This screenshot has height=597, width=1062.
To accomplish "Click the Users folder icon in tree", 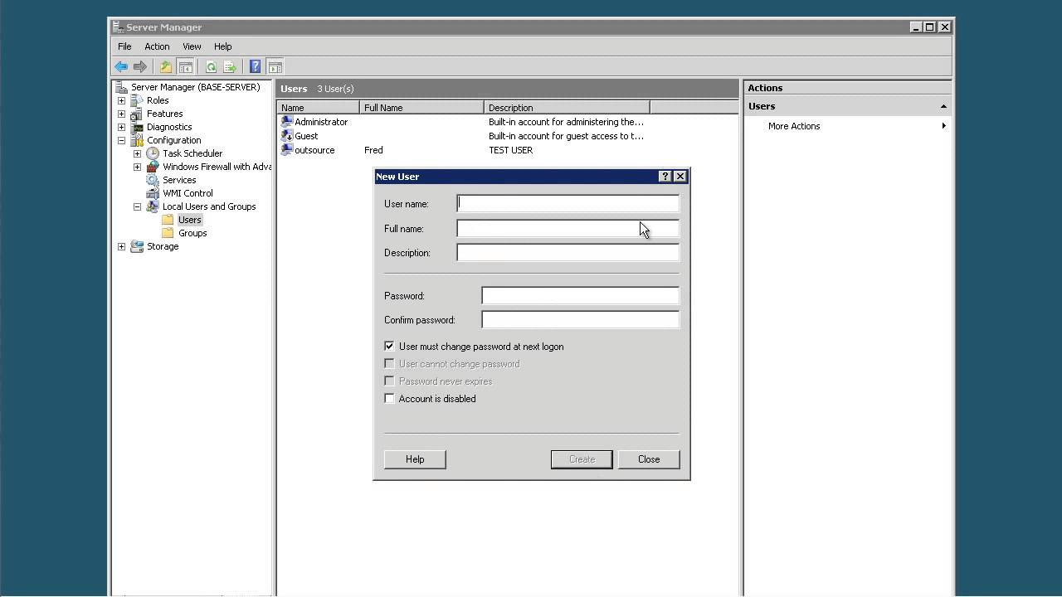I will (168, 220).
